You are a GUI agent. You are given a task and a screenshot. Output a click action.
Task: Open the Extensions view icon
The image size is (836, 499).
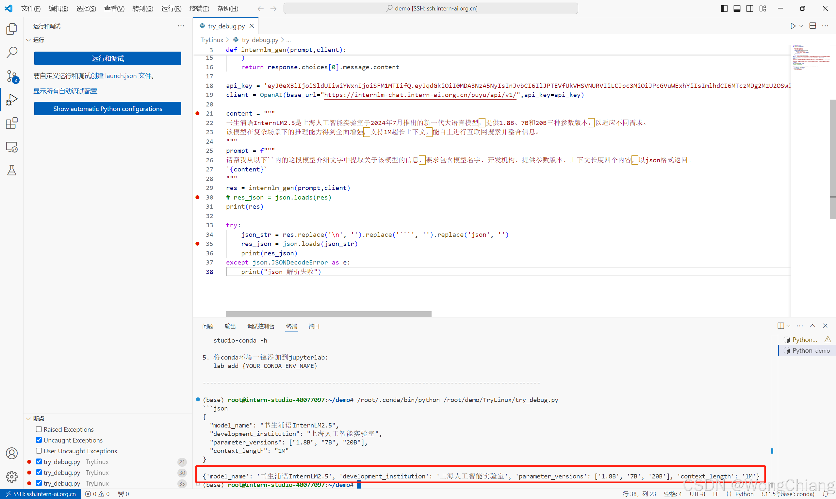(x=12, y=123)
